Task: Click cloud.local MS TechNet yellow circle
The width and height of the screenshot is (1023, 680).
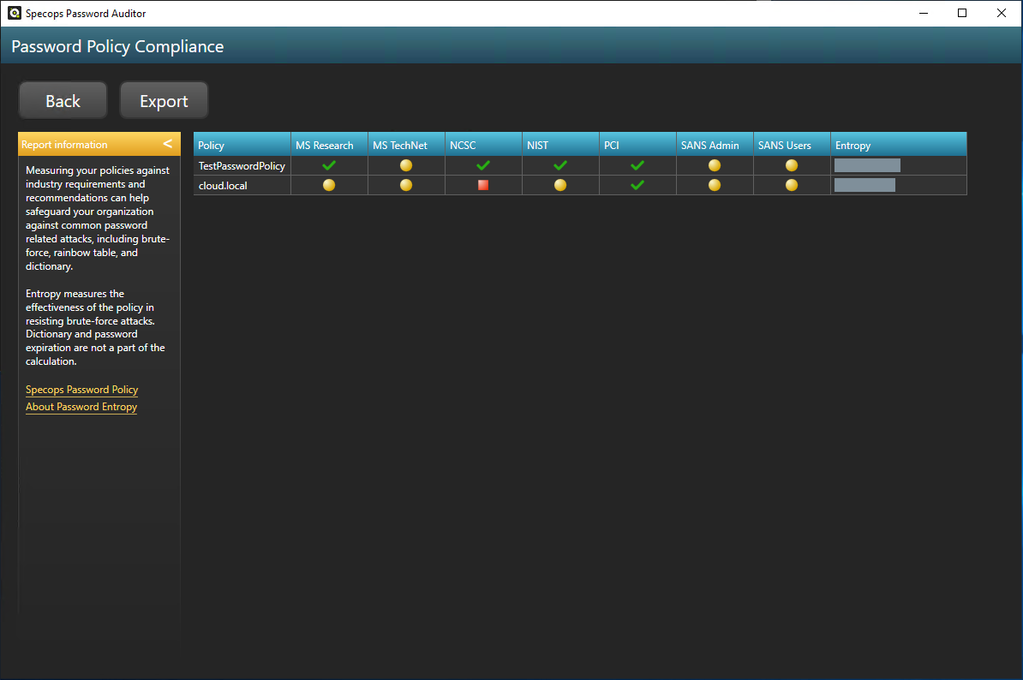Action: pyautogui.click(x=406, y=185)
